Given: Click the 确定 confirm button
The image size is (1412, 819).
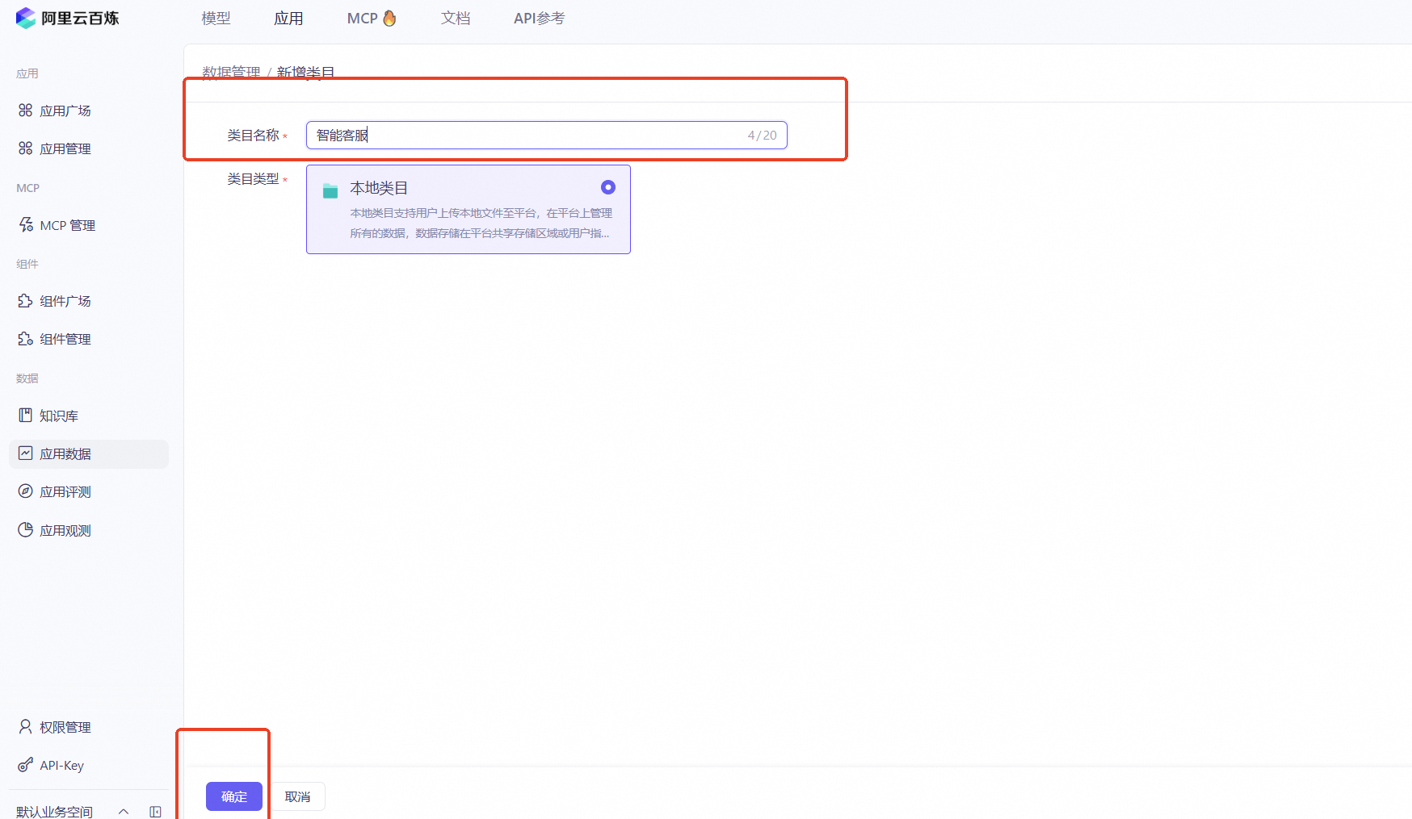Looking at the screenshot, I should point(234,796).
